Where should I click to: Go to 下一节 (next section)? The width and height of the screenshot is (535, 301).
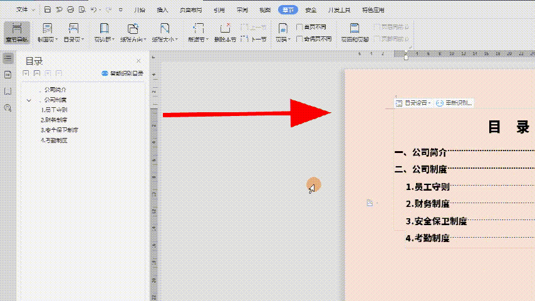pyautogui.click(x=254, y=40)
